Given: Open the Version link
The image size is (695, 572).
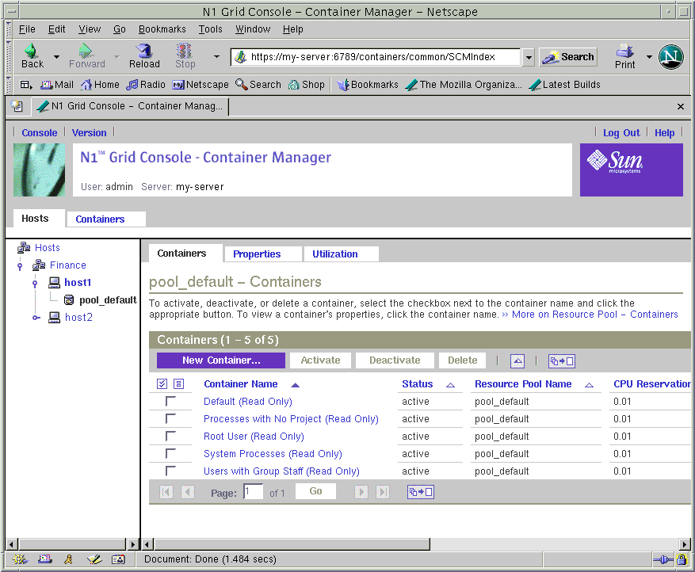Looking at the screenshot, I should [x=89, y=133].
